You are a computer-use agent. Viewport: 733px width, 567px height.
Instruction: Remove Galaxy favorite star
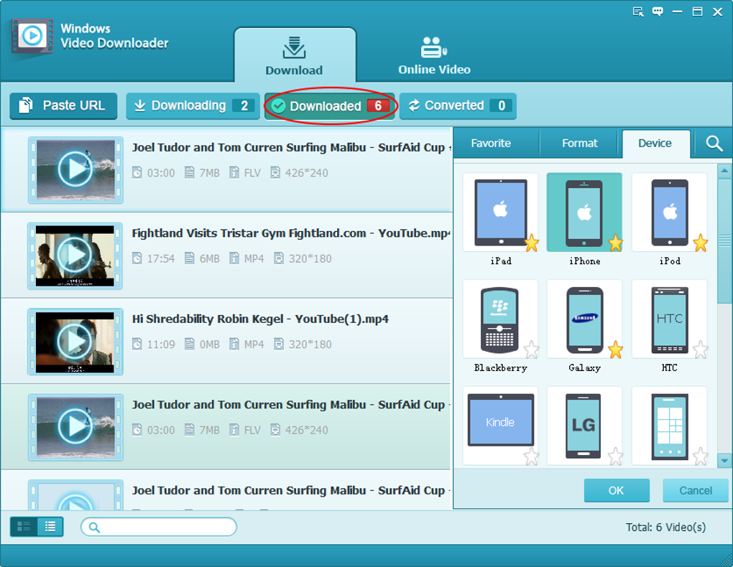point(616,350)
